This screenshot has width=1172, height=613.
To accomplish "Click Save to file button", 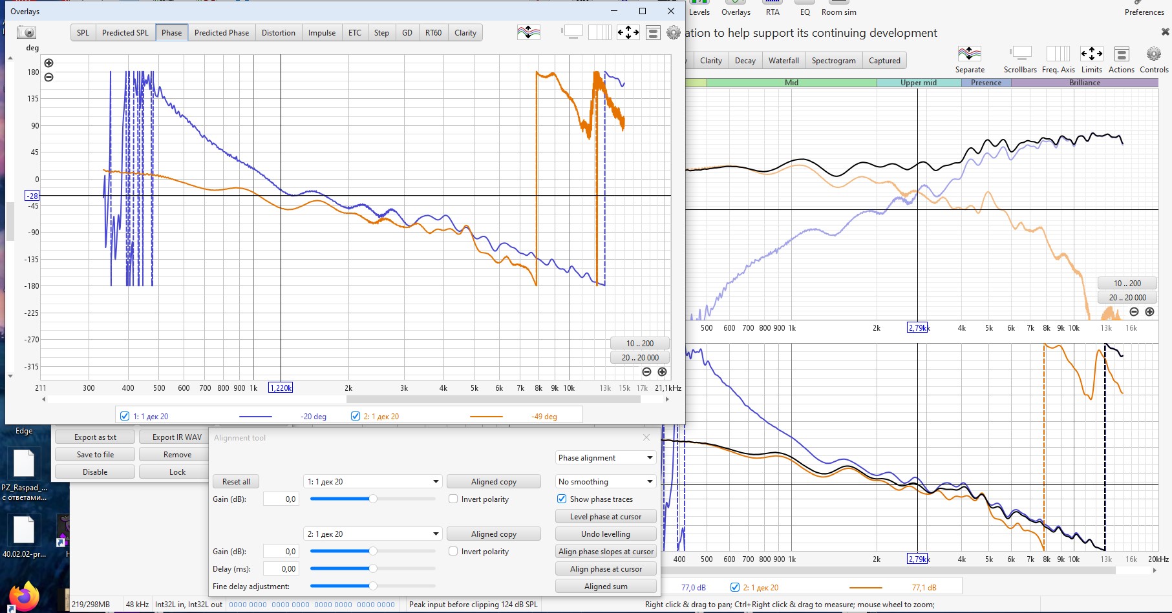I will pyautogui.click(x=95, y=454).
